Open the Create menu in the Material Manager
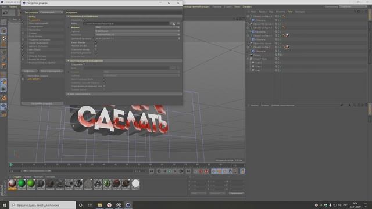 (17, 176)
